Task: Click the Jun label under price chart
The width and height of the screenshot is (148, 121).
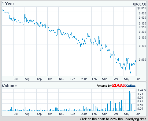Action: 138,79
